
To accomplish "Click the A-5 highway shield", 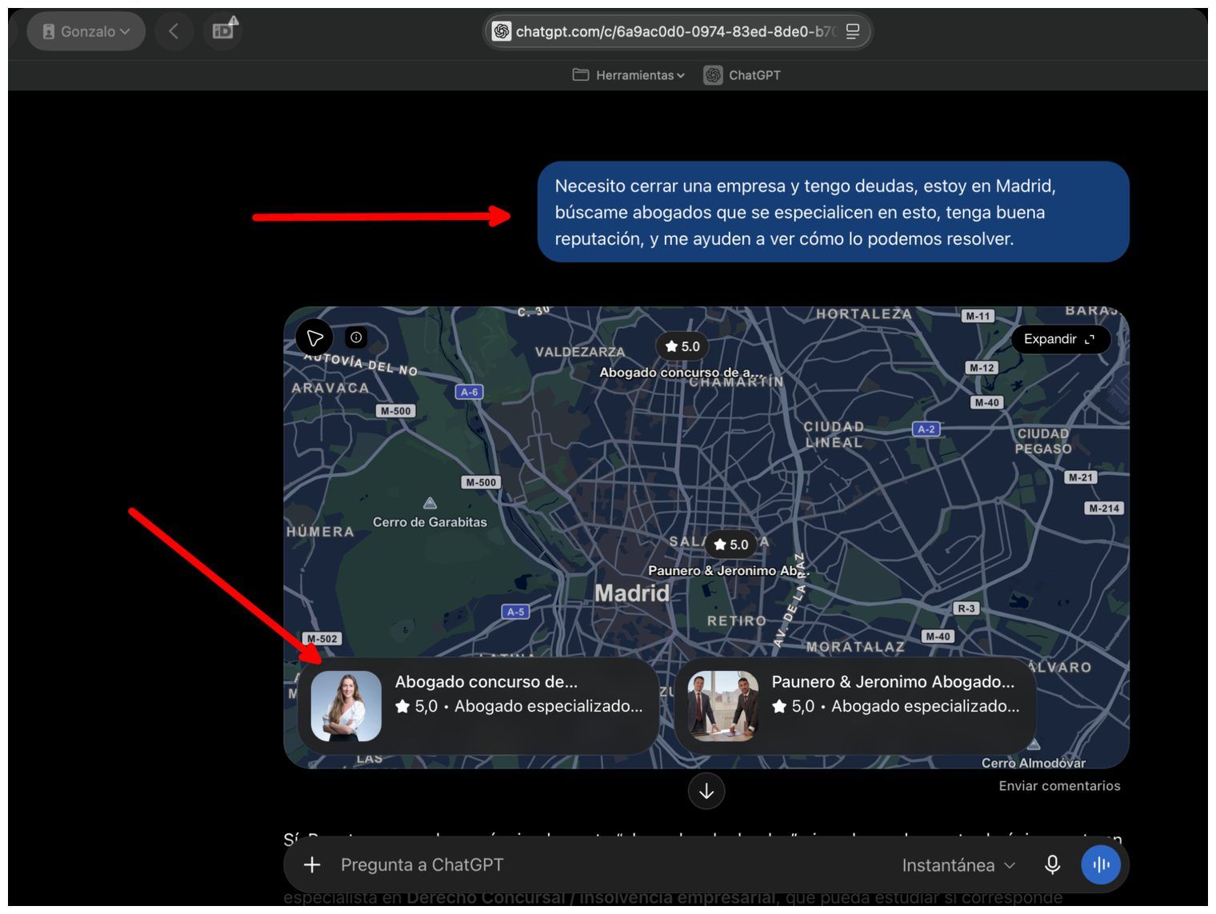I will coord(516,612).
